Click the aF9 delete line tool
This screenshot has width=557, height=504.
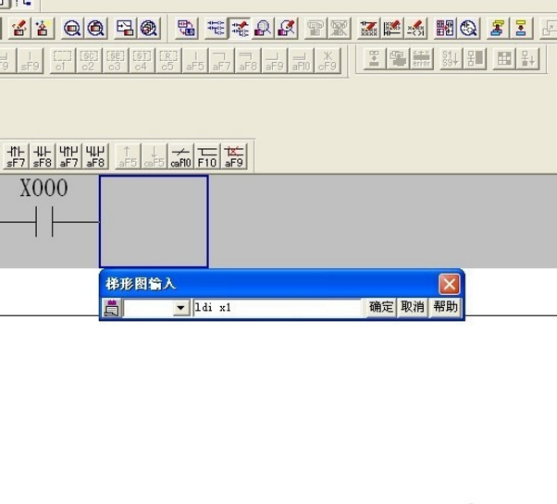click(x=234, y=155)
